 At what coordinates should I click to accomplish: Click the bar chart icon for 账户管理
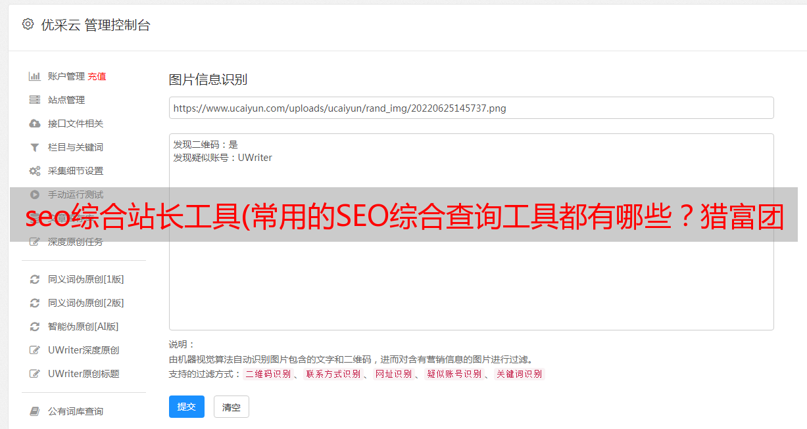(35, 76)
